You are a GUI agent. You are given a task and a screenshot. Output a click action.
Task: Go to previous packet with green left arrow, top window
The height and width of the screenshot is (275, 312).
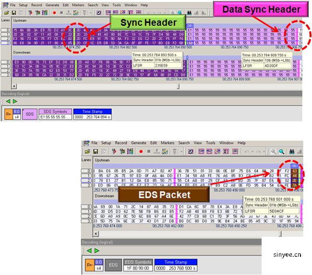coord(7,101)
